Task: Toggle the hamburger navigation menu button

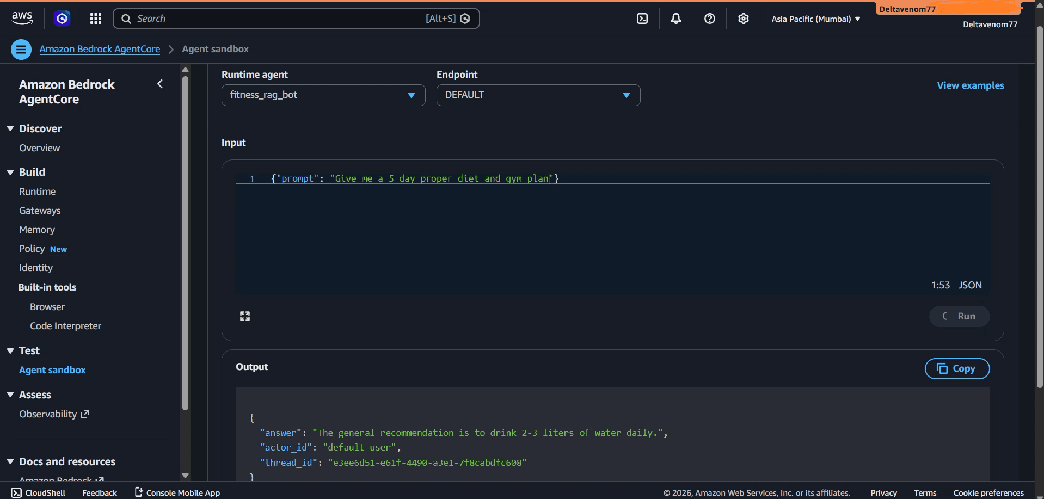Action: (21, 50)
